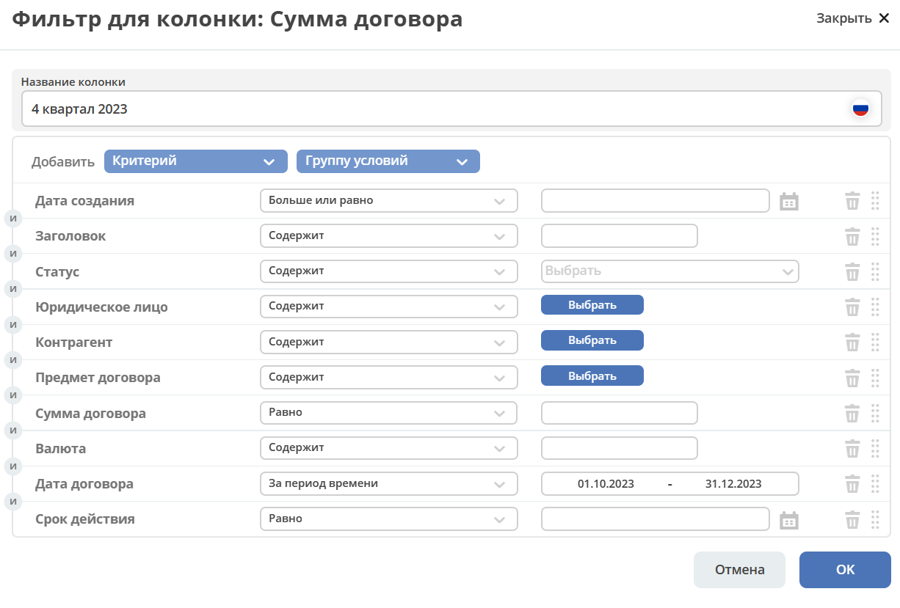Toggle the И operator between Заголовок and Статус
The height and width of the screenshot is (608, 900).
pyautogui.click(x=13, y=254)
